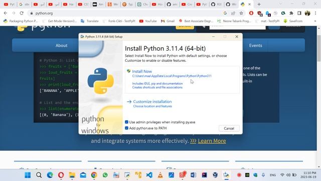Open File Explorer from taskbar
This screenshot has height=181, width=321.
[x=72, y=175]
